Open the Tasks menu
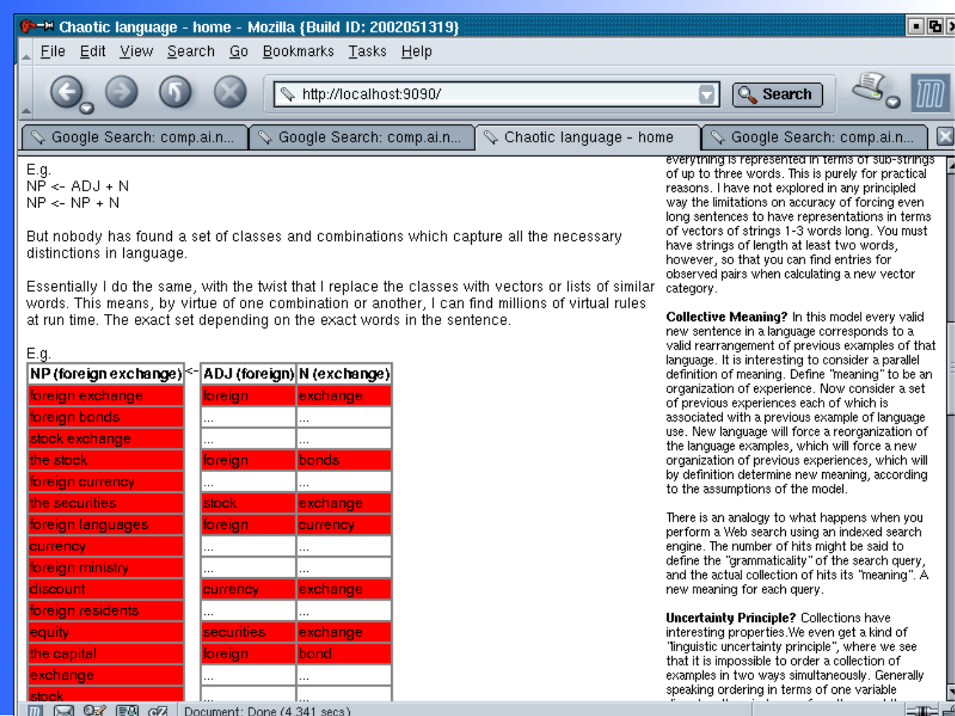 click(x=367, y=51)
